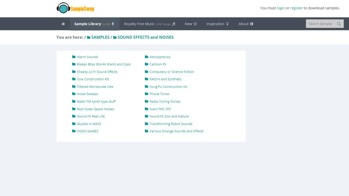Click the search magnifier icon
Viewport: 349px width, 196px height.
pyautogui.click(x=339, y=24)
